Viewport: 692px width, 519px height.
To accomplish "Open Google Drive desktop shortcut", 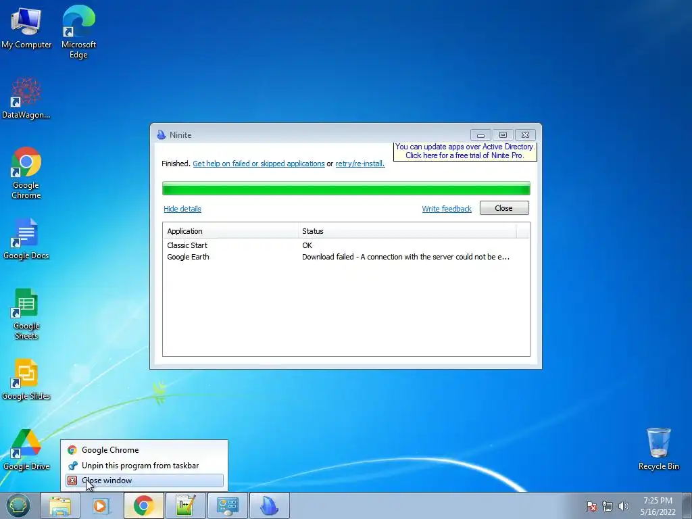I will (26, 449).
